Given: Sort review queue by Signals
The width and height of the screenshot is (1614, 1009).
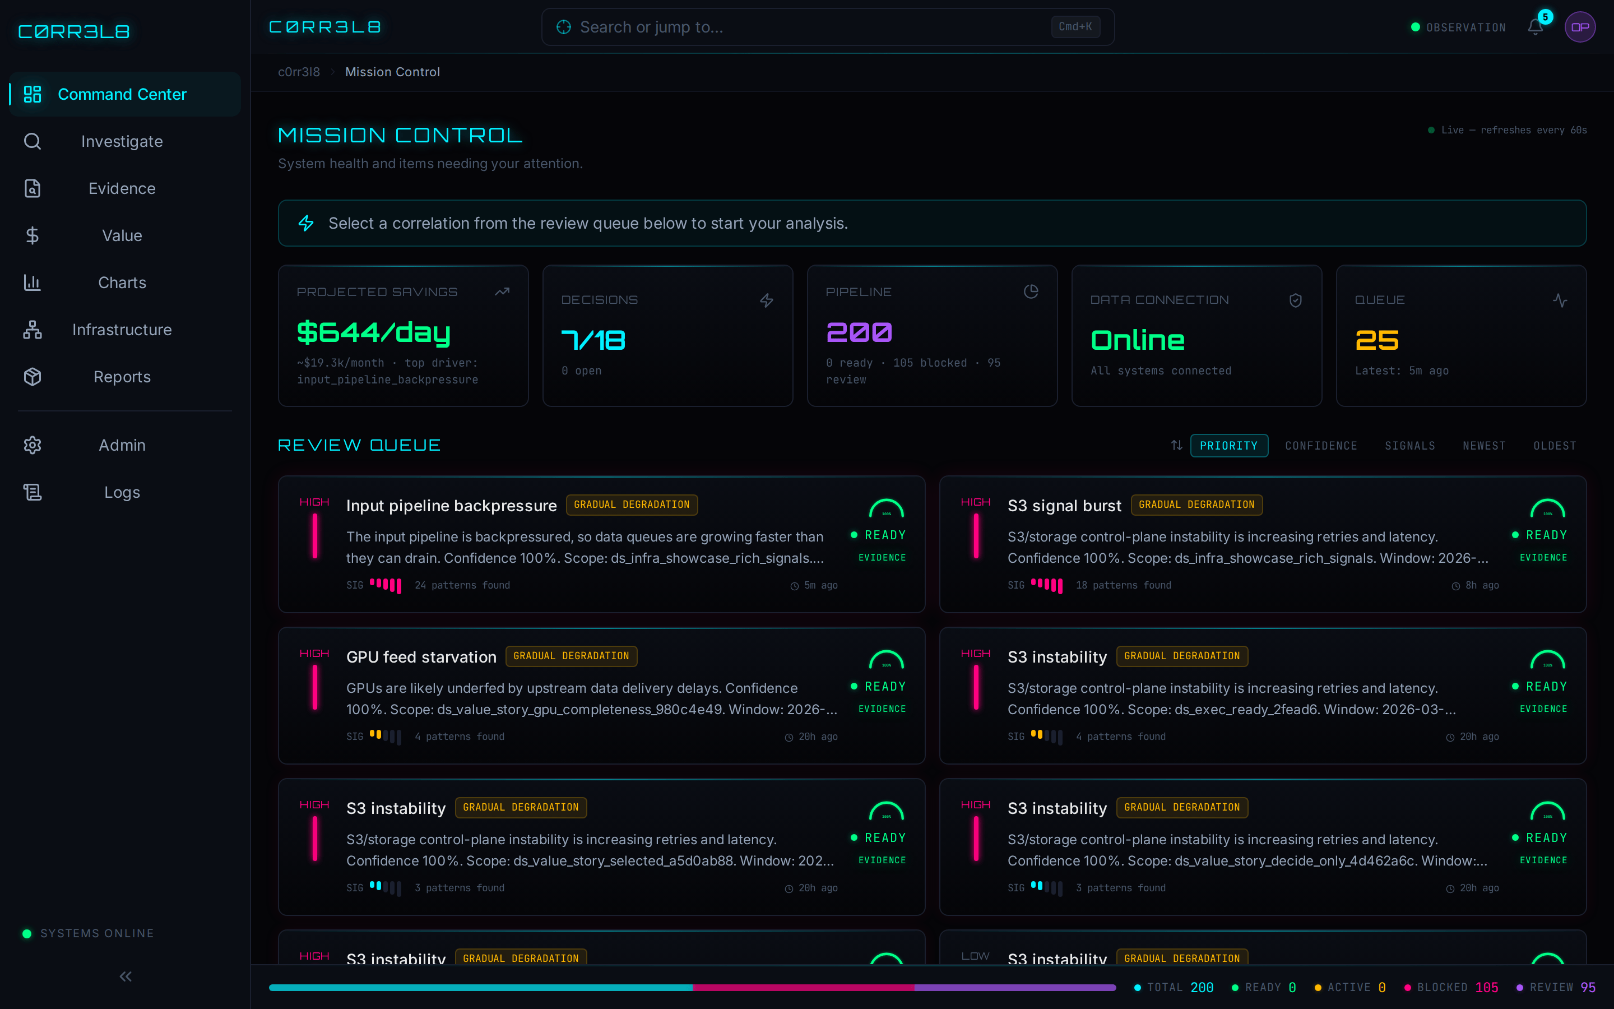Looking at the screenshot, I should 1409,446.
